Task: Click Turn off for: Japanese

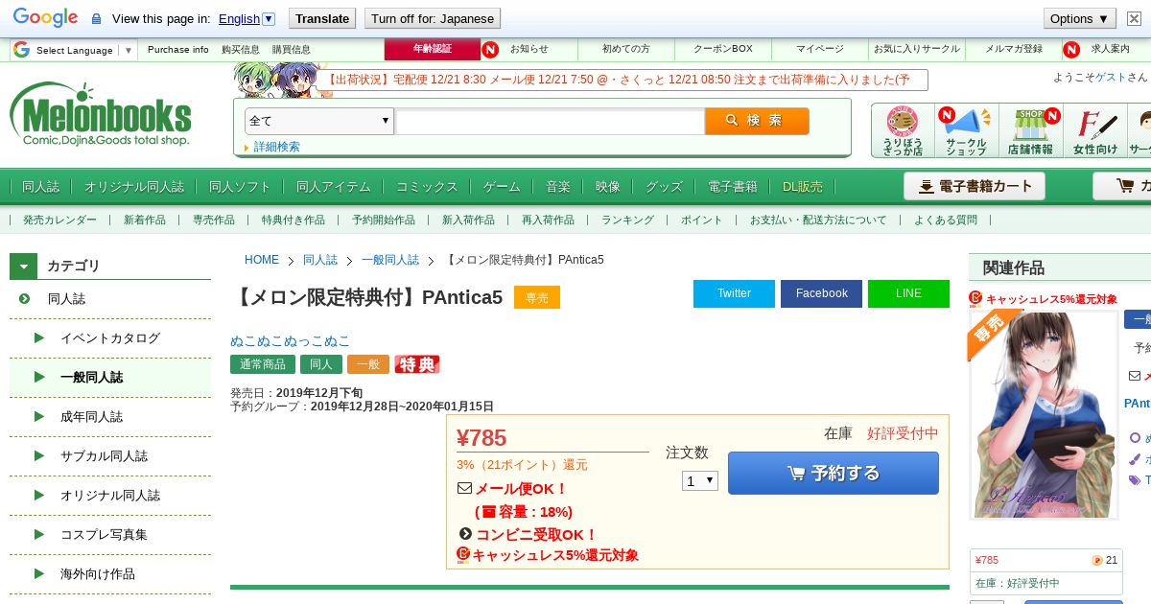Action: [433, 18]
